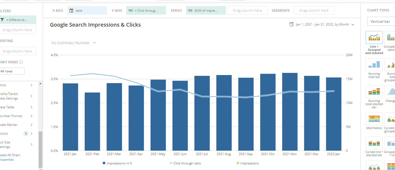Click the Reset All Chart Properties link
This screenshot has height=170, width=395.
coord(10,157)
